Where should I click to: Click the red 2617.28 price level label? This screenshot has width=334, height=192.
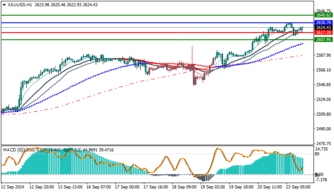pos(323,33)
